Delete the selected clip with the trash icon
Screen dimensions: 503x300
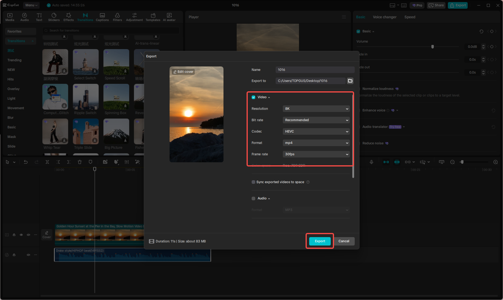pos(79,162)
